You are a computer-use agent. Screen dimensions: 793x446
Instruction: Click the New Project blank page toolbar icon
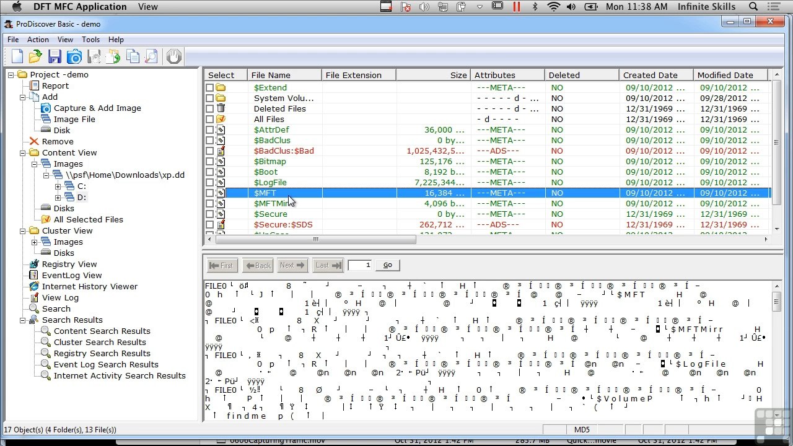(17, 57)
